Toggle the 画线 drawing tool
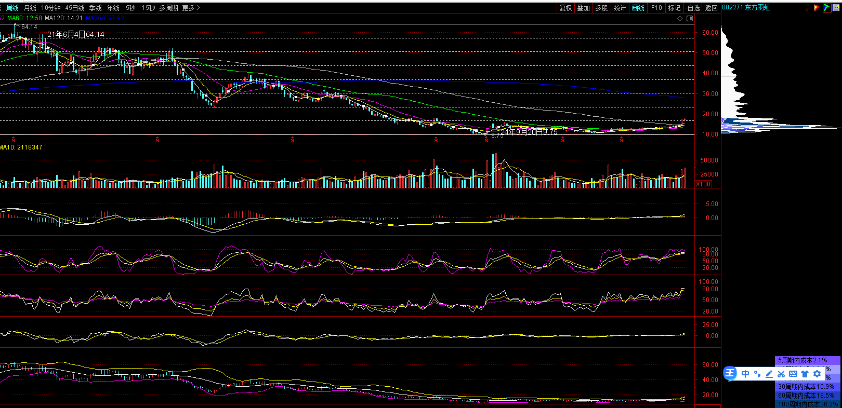 [x=638, y=8]
